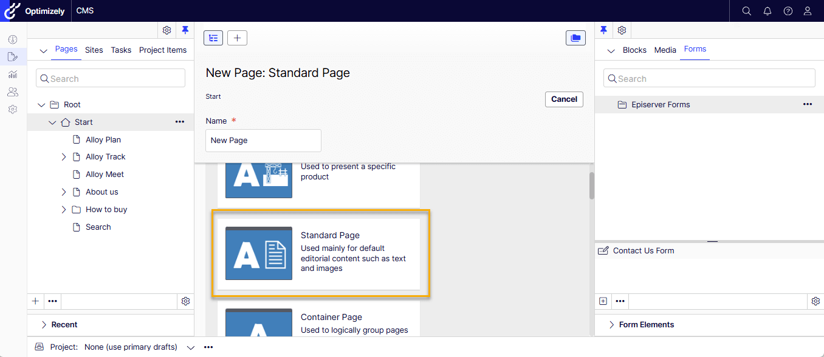Open global search in top bar
Viewport: 824px width, 357px height.
coord(747,11)
